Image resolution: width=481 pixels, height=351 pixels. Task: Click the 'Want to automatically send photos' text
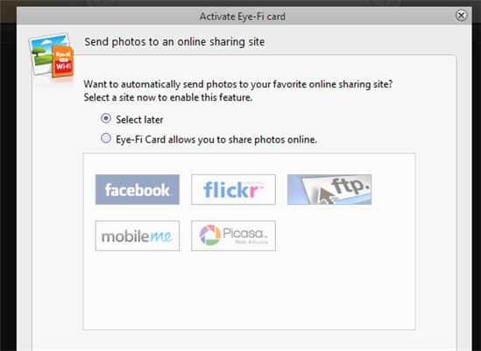238,84
